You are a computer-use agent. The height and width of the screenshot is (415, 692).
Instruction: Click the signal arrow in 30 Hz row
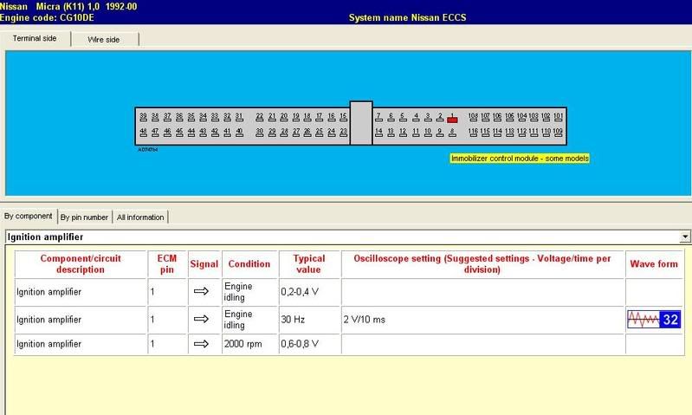point(201,319)
